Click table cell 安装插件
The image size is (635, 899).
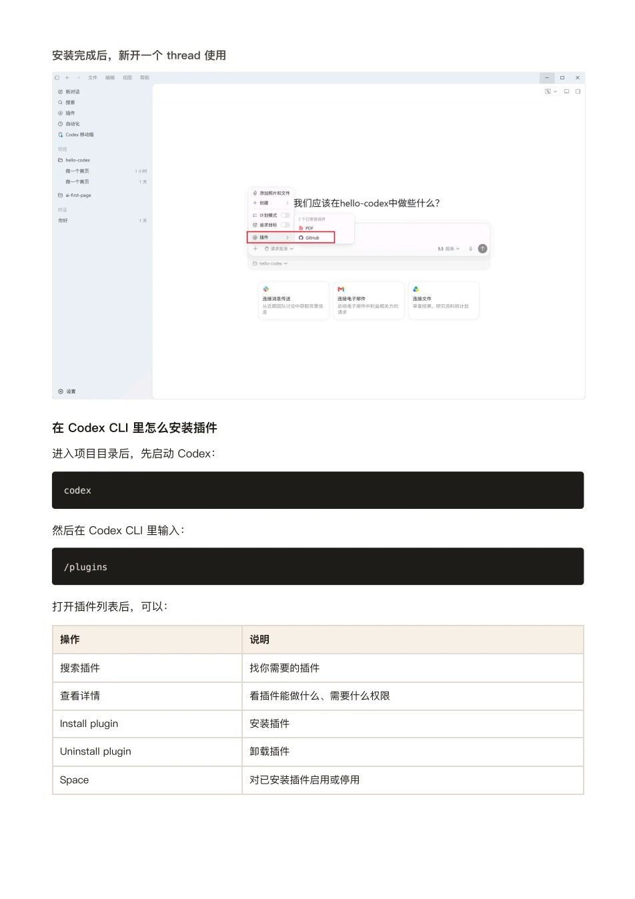[x=412, y=724]
